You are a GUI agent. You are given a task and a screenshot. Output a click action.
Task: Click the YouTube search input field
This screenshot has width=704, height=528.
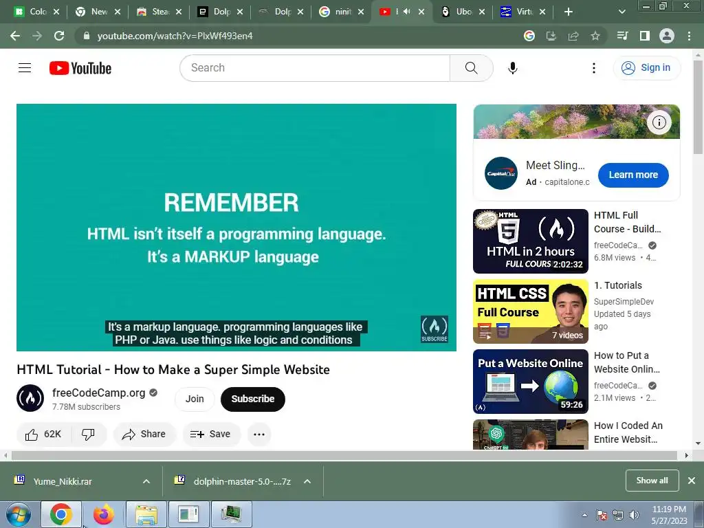tap(315, 68)
